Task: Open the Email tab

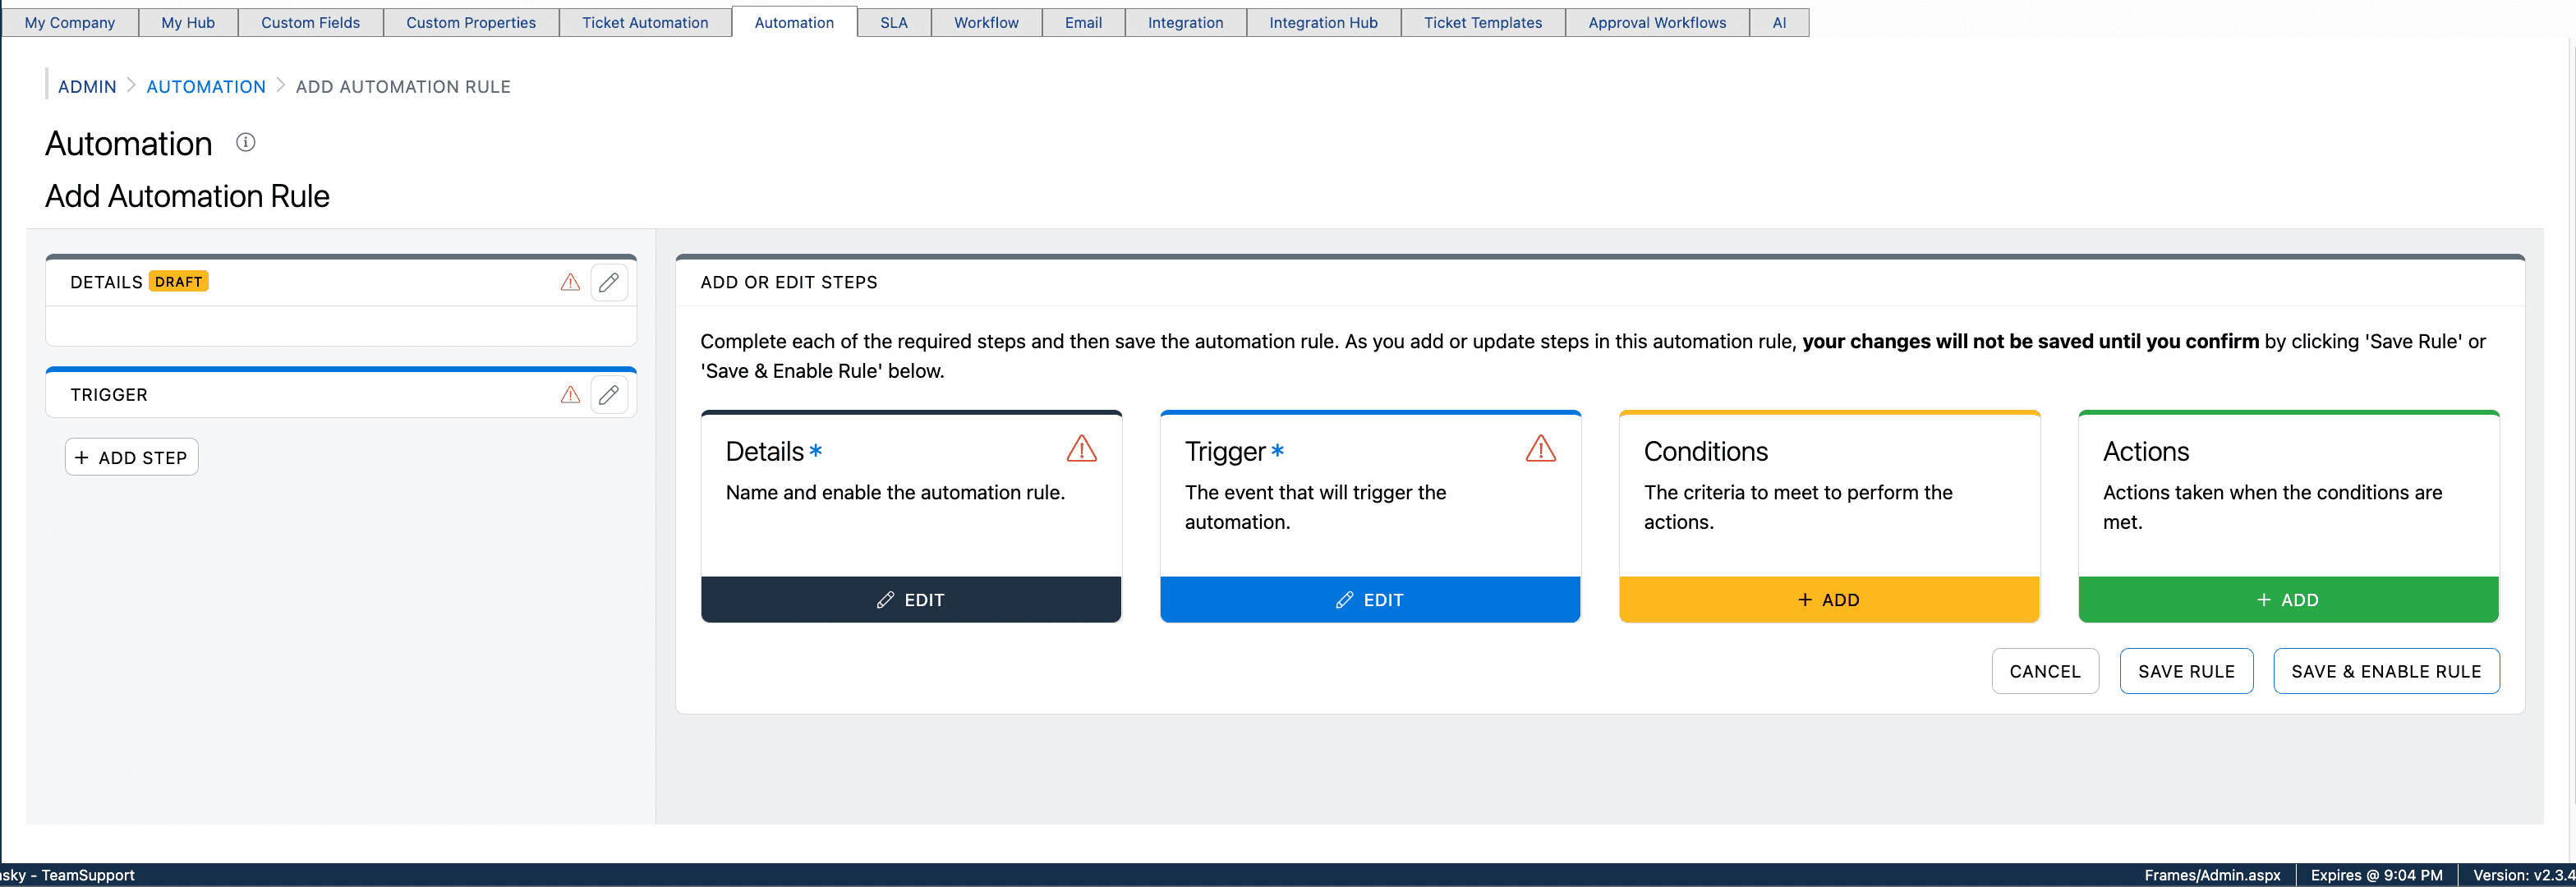Action: (x=1083, y=22)
